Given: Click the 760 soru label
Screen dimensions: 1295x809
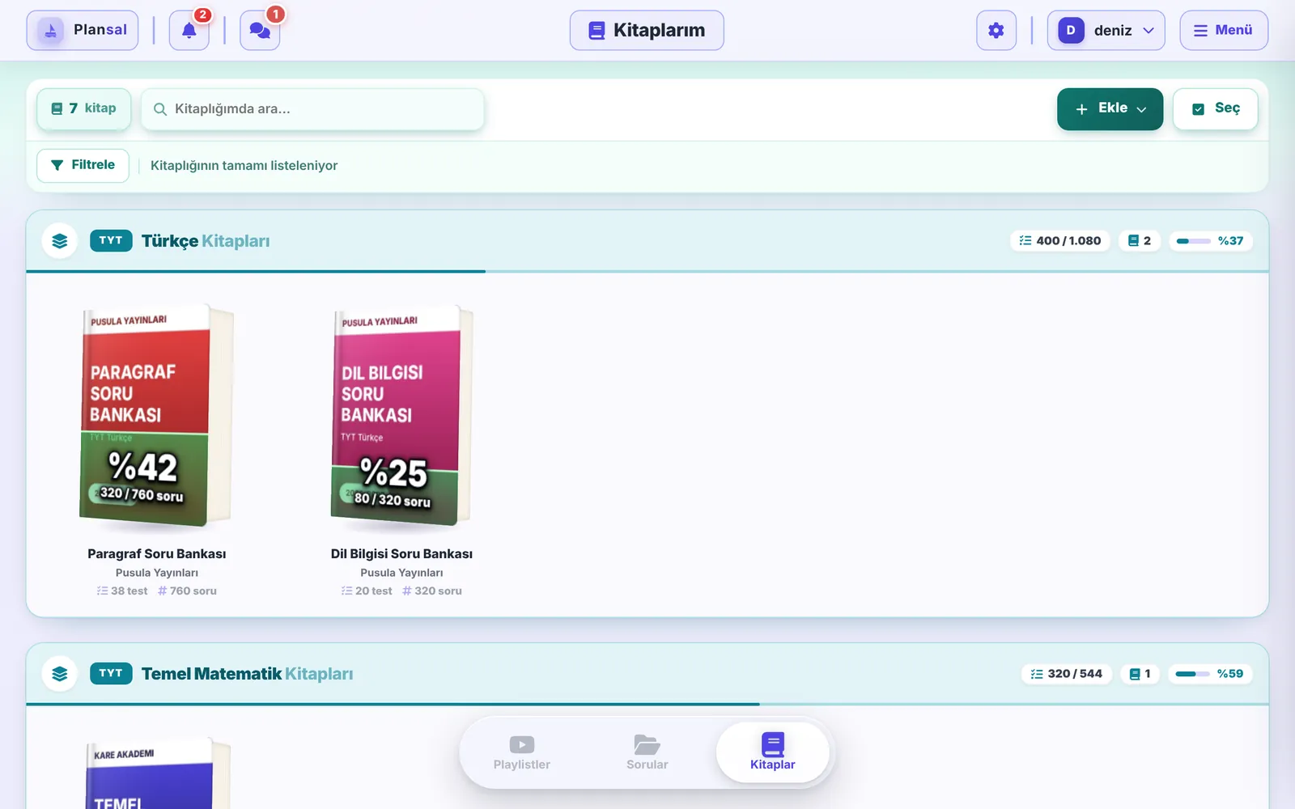Looking at the screenshot, I should (187, 591).
